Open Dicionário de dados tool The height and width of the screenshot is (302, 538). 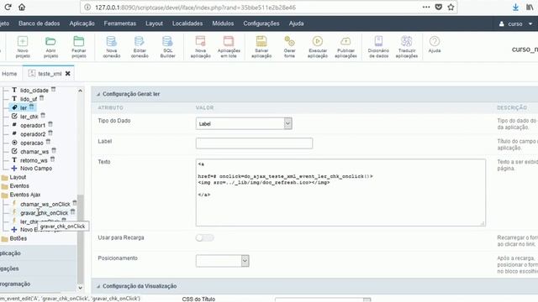(378, 47)
